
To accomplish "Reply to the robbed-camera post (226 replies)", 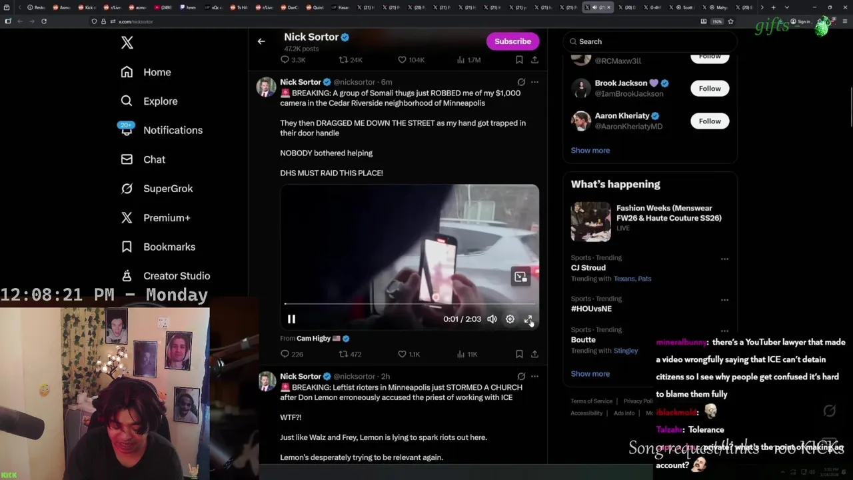I will (x=292, y=354).
